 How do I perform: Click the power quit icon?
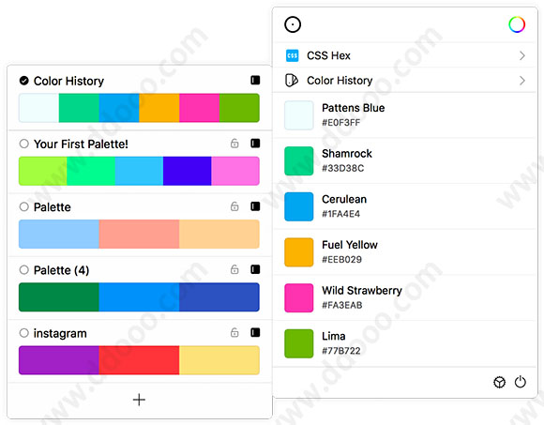[520, 382]
